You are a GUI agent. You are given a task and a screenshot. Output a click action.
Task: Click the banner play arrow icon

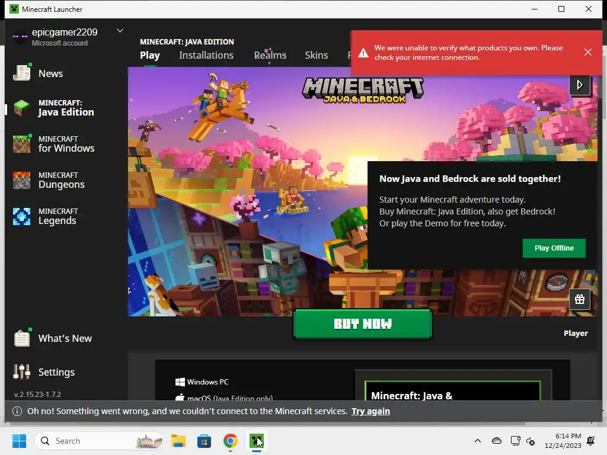pyautogui.click(x=580, y=85)
